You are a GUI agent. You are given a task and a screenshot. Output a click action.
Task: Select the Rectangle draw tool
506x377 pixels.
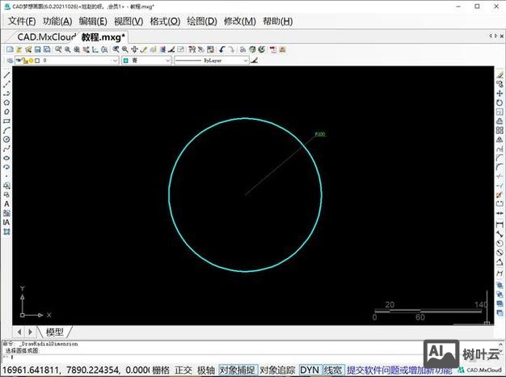pos(6,121)
